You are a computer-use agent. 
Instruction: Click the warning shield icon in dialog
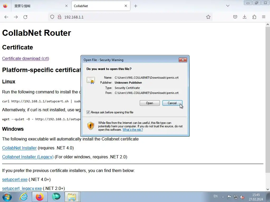point(91,126)
